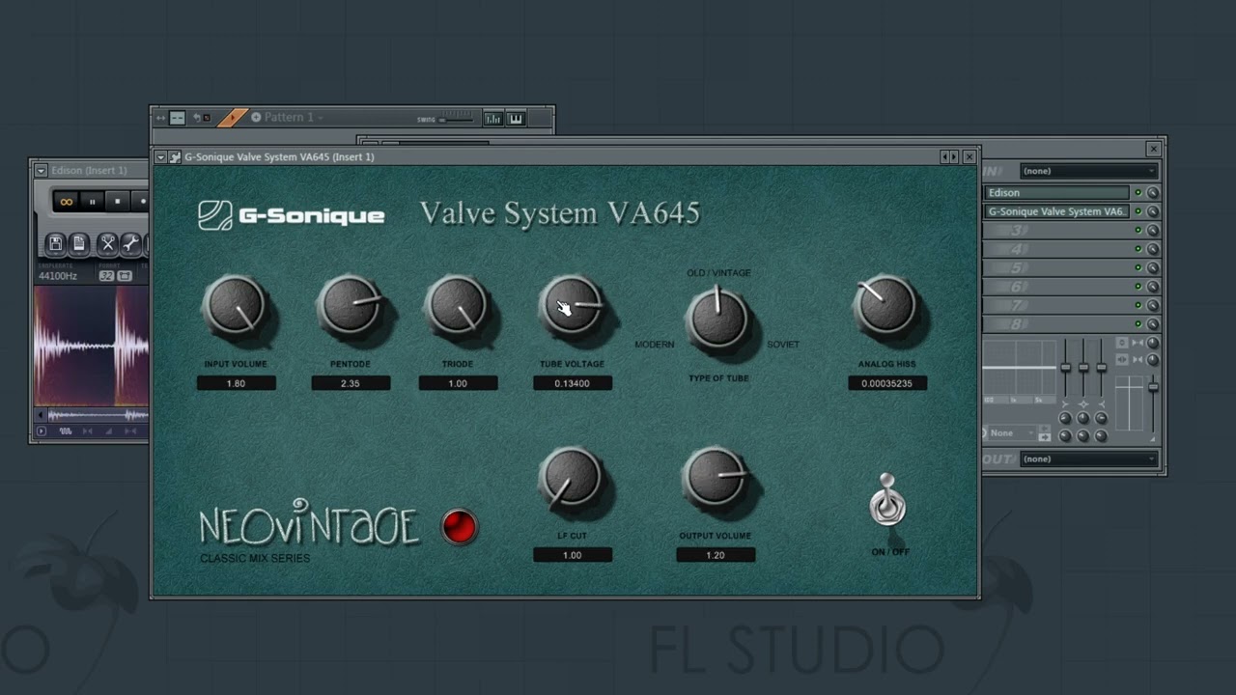Open Edison save file icon
1236x695 pixels.
(x=55, y=243)
